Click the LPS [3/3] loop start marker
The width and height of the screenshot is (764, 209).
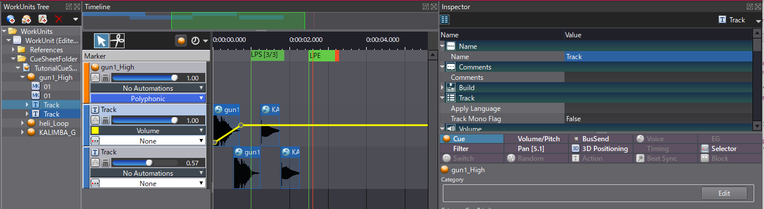tap(268, 55)
